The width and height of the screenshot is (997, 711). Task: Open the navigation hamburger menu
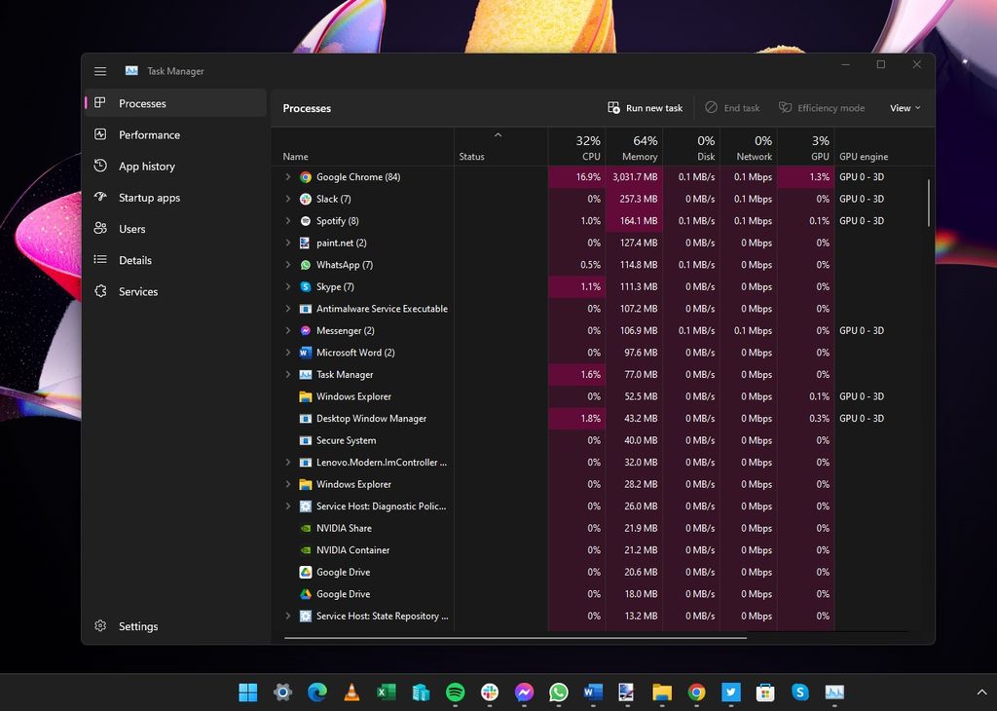click(x=100, y=70)
